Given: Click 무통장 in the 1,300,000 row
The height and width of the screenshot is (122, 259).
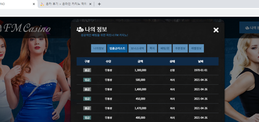Looking at the screenshot, I should 108,70.
